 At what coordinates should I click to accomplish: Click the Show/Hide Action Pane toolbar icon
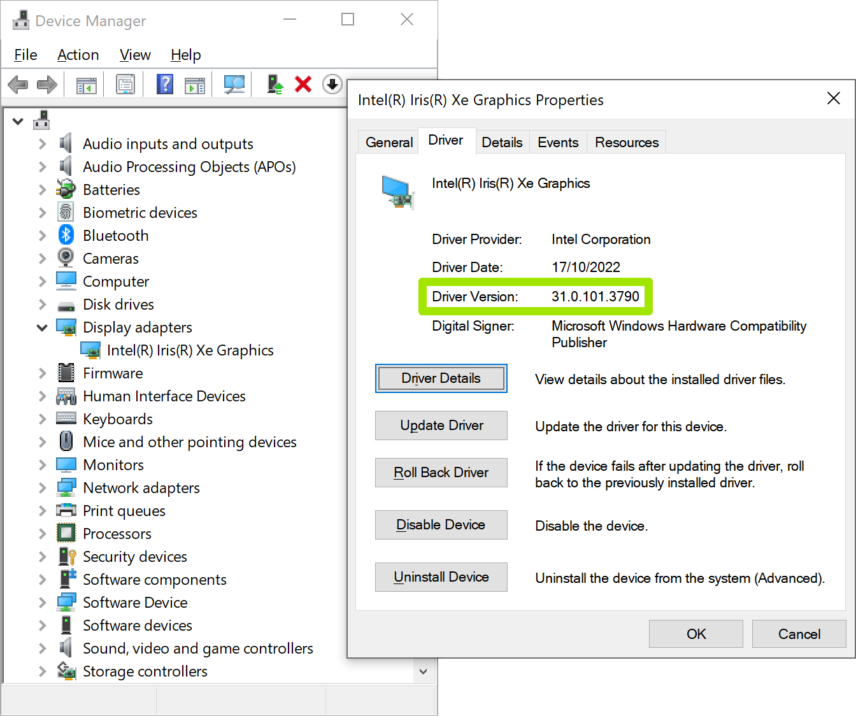195,85
